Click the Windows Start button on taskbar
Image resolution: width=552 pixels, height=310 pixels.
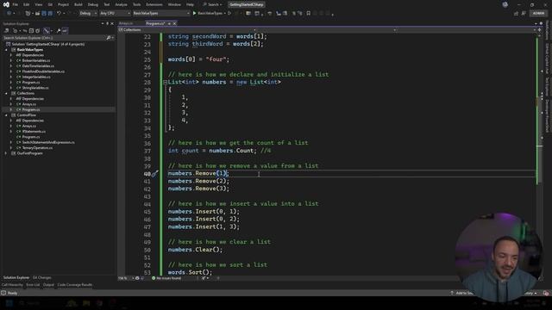pos(9,303)
